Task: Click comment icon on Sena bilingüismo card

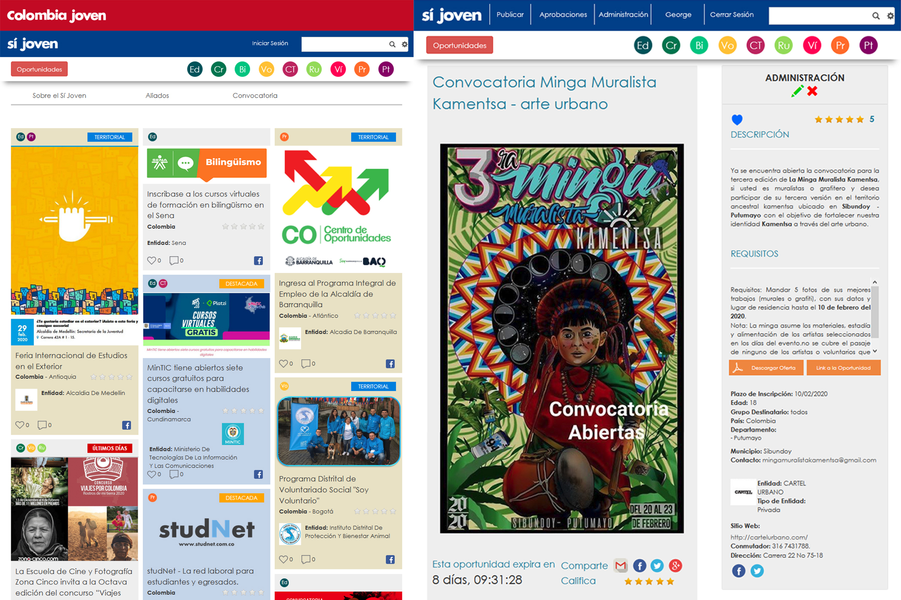Action: 174,260
